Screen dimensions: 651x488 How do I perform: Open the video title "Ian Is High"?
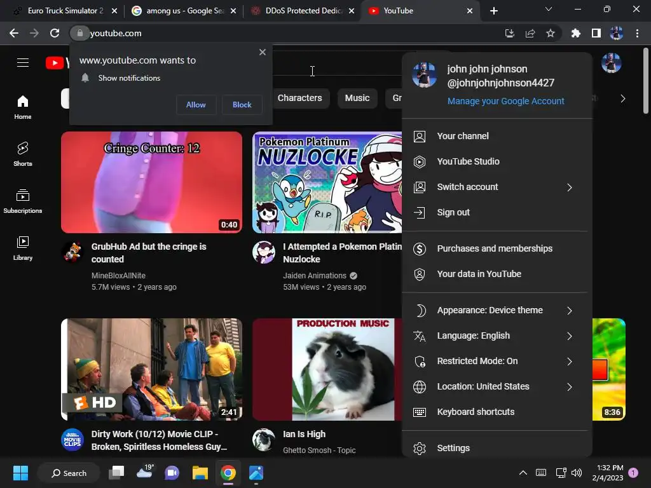[304, 434]
